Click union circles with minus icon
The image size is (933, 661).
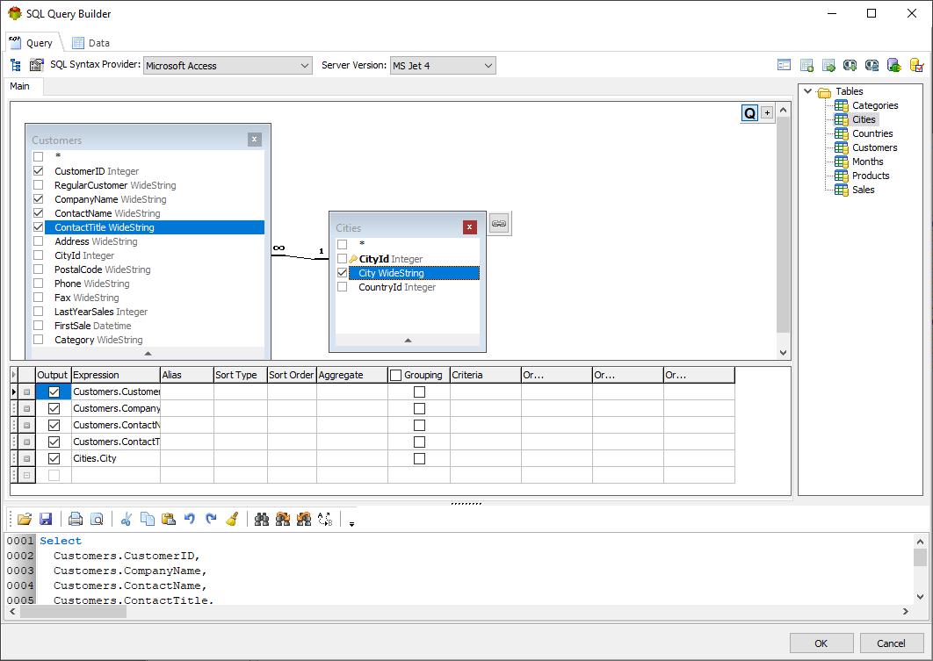coord(872,65)
